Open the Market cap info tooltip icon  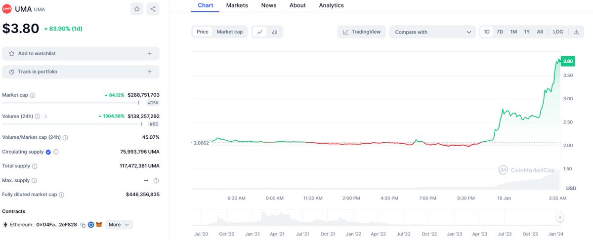[x=33, y=95]
